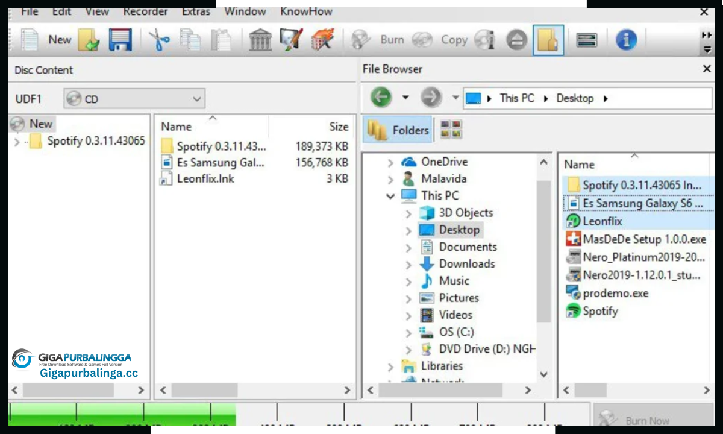
Task: Collapse the This PC tree node
Action: click(390, 196)
